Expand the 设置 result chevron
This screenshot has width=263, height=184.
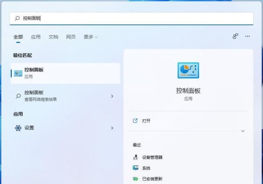coord(112,128)
